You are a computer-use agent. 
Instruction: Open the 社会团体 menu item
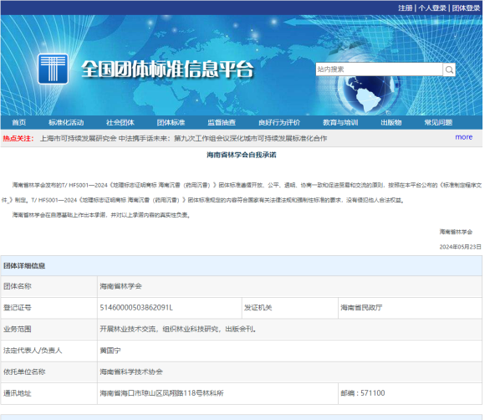click(120, 122)
